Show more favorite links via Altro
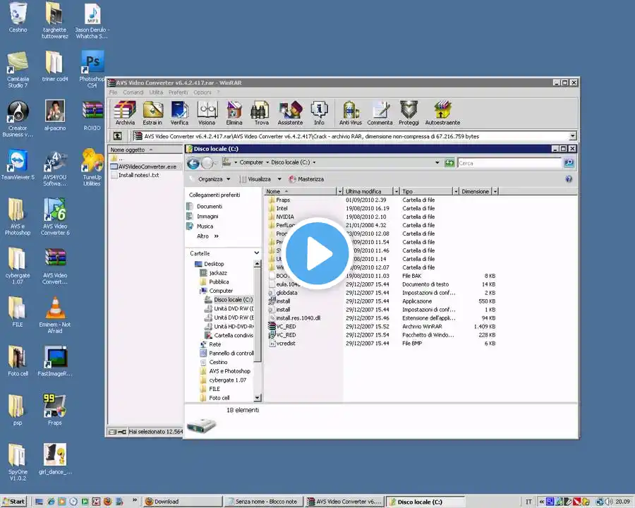635x508 pixels. click(x=207, y=236)
